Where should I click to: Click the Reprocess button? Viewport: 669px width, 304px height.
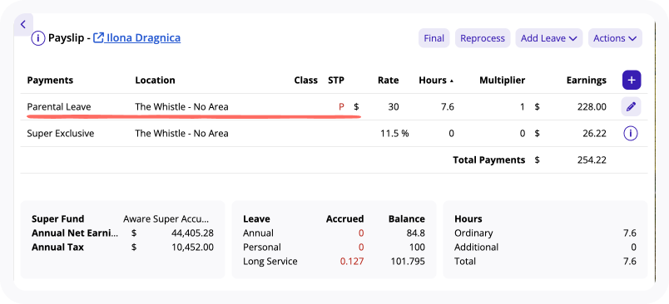(x=483, y=38)
